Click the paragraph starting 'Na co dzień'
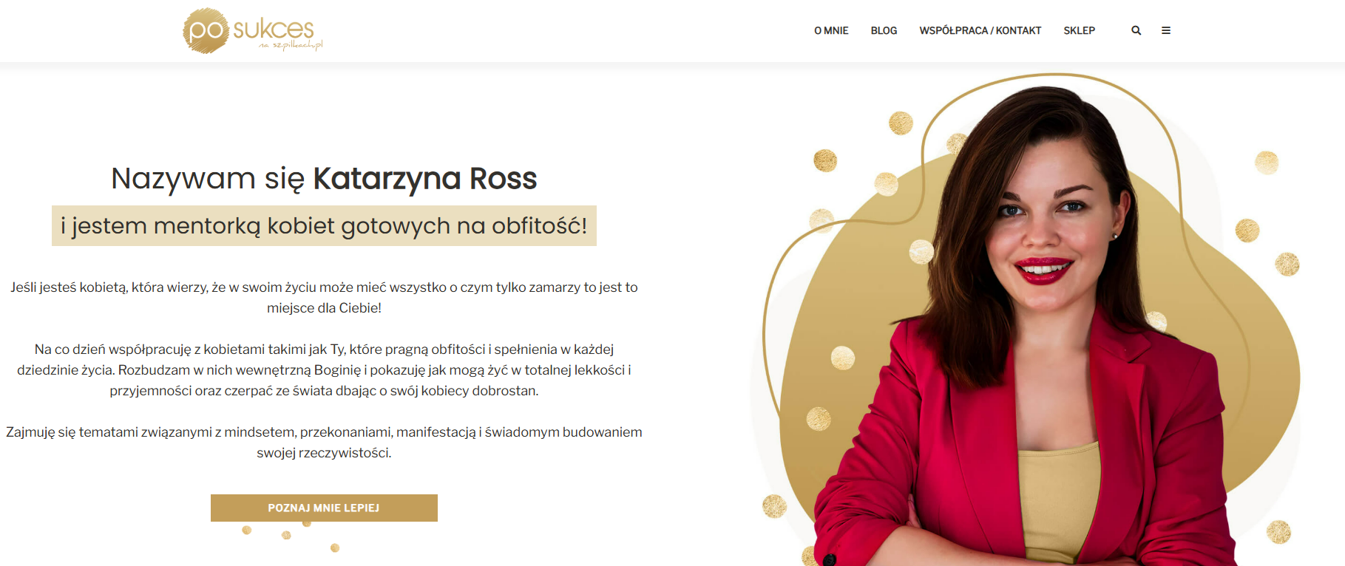Viewport: 1345px width, 566px height. 324,369
